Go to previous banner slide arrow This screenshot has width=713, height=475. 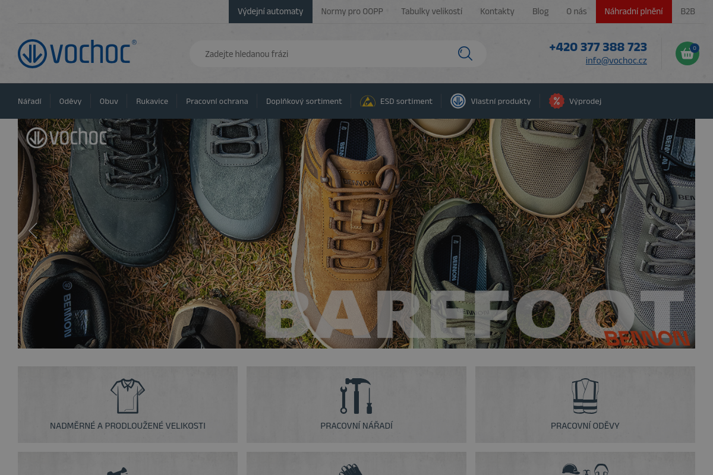tap(33, 230)
